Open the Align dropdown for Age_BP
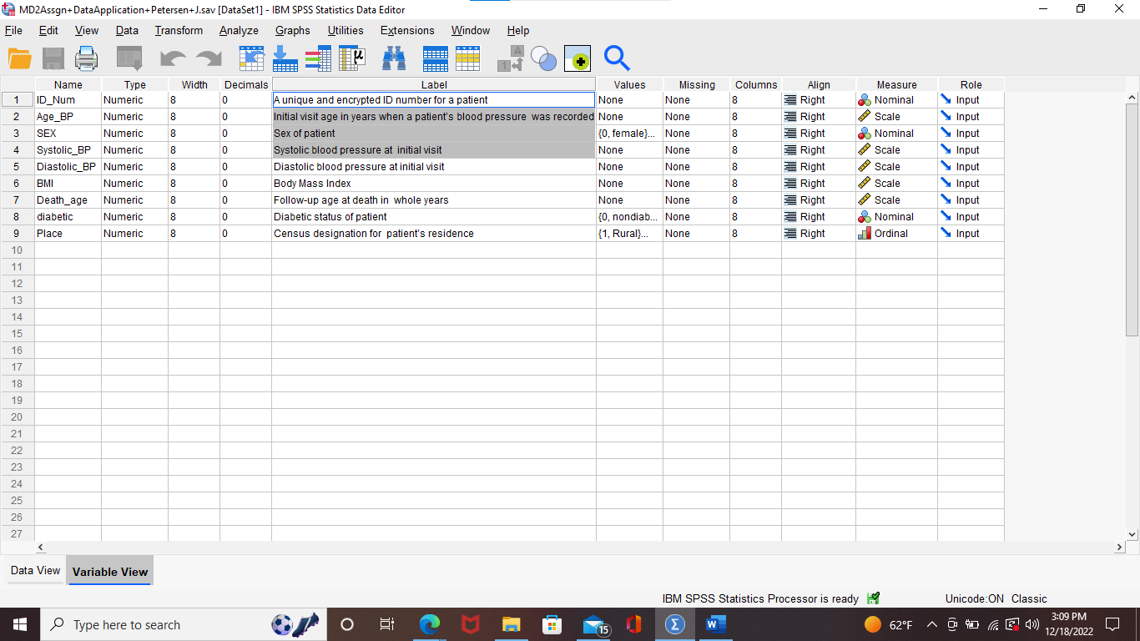The width and height of the screenshot is (1140, 641). (818, 116)
